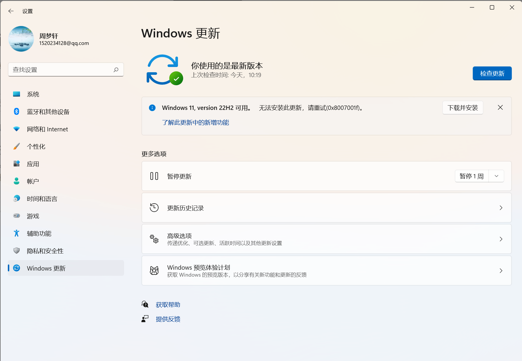Open 游戏 settings
The image size is (522, 361).
click(x=66, y=216)
